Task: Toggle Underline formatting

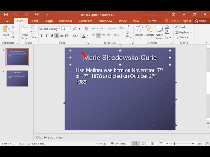Action: (52, 36)
